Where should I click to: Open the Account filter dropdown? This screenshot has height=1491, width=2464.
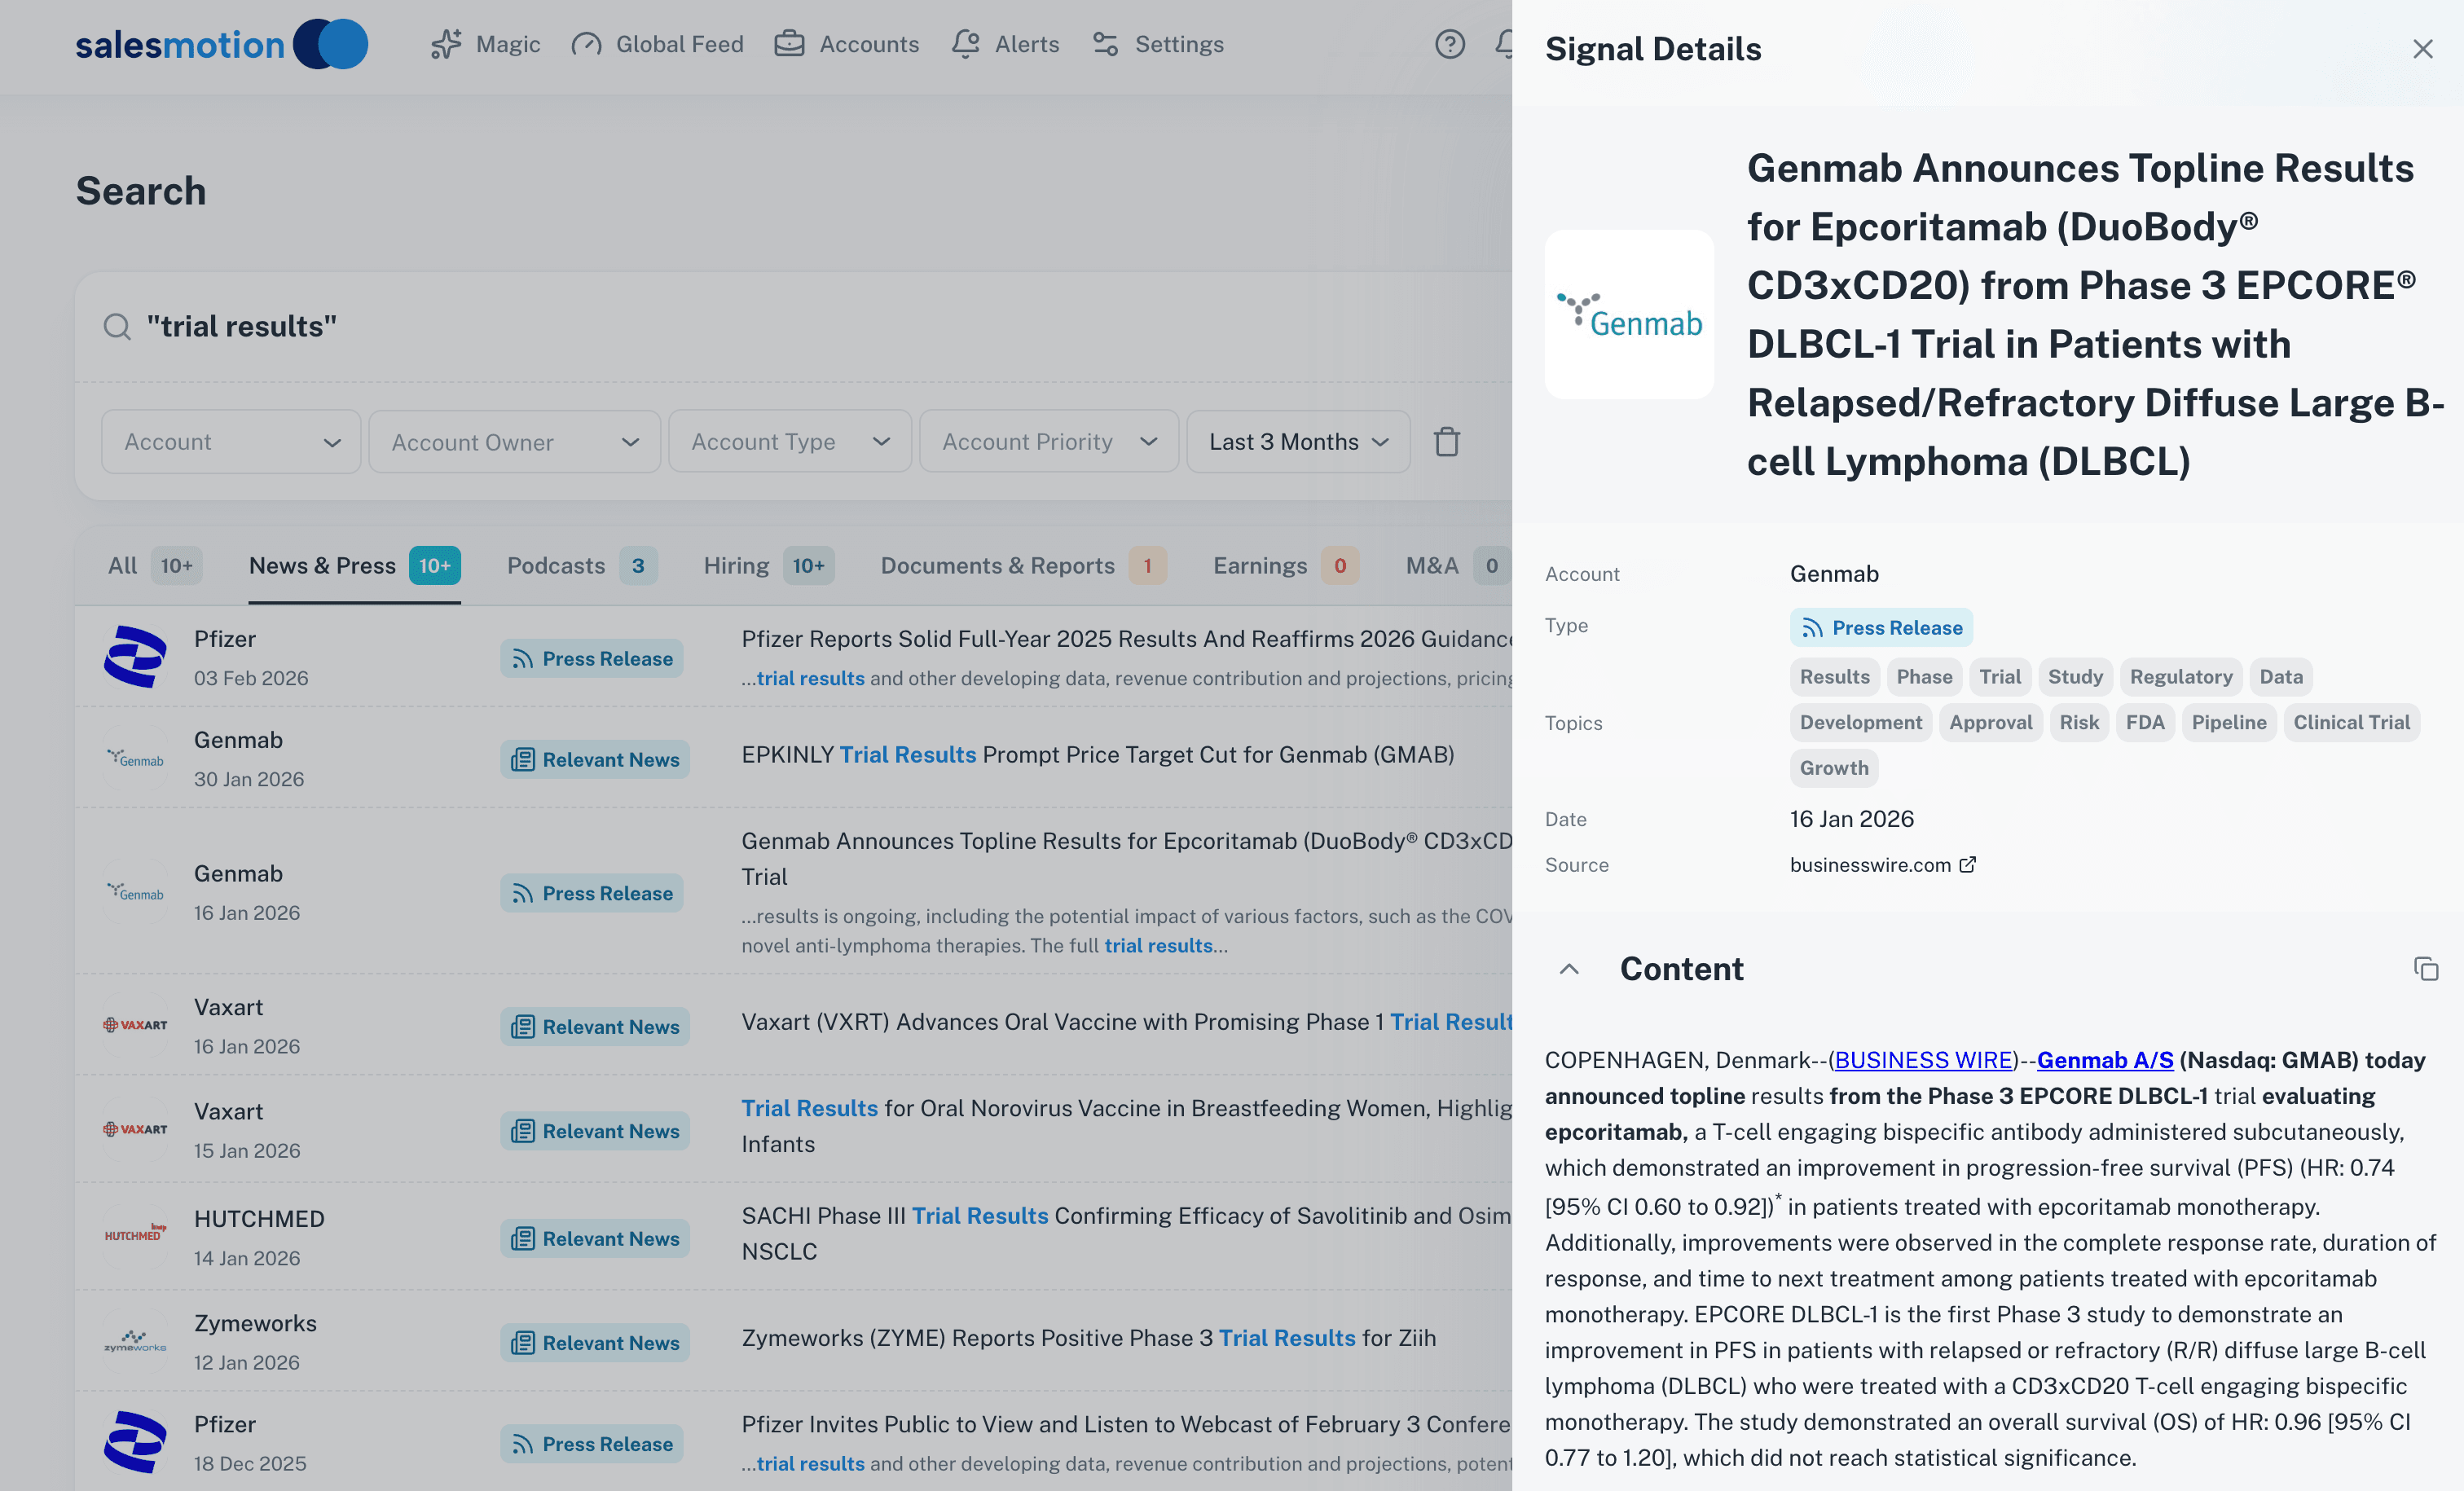[x=231, y=441]
